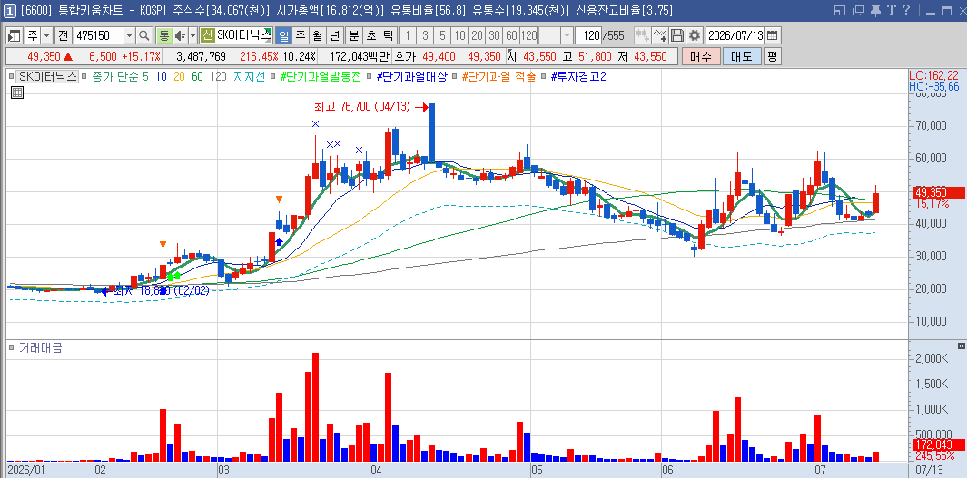Viewport: 967px width, 478px height.
Task: Click 종가 단순 legend label
Action: pyautogui.click(x=116, y=77)
